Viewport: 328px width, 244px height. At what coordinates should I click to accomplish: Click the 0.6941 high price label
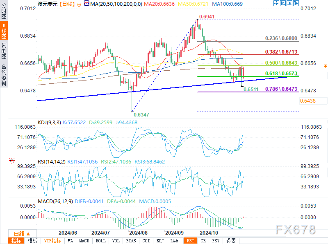pyautogui.click(x=206, y=17)
